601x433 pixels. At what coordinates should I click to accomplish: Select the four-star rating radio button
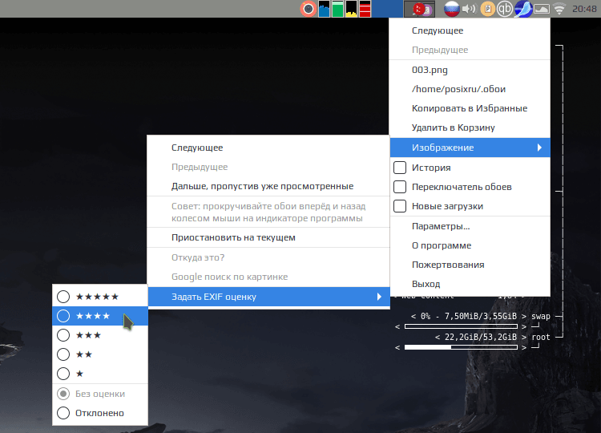63,316
